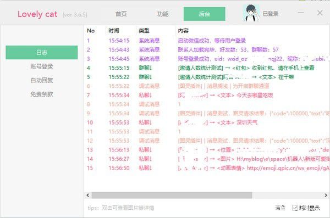
Task: Click the logged-in user avatar
Action: [x=251, y=13]
